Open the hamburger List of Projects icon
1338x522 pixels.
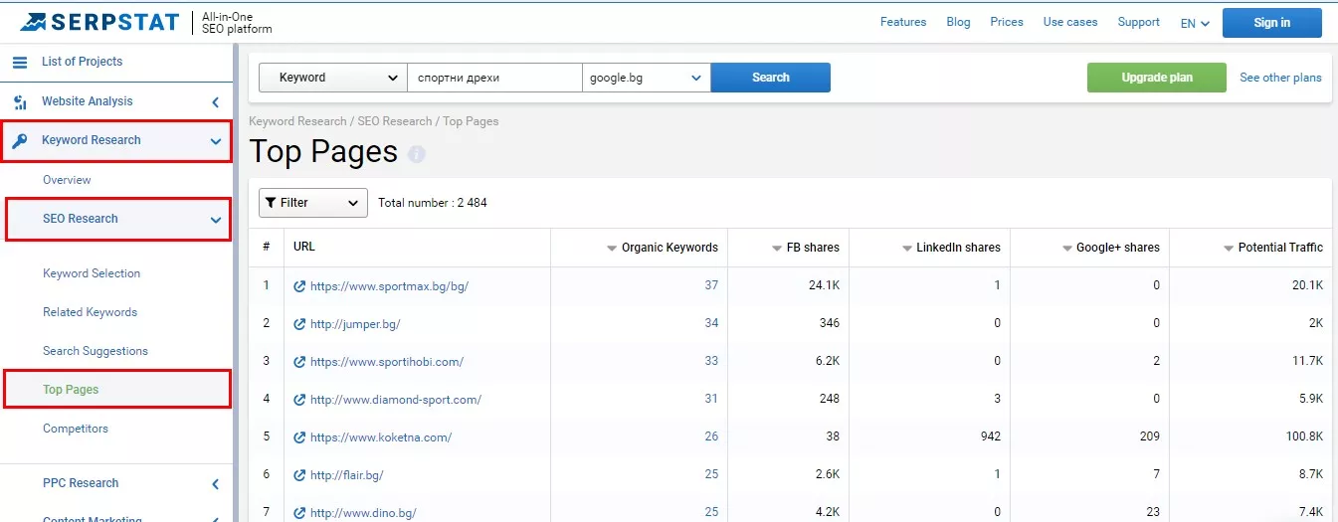pos(20,62)
